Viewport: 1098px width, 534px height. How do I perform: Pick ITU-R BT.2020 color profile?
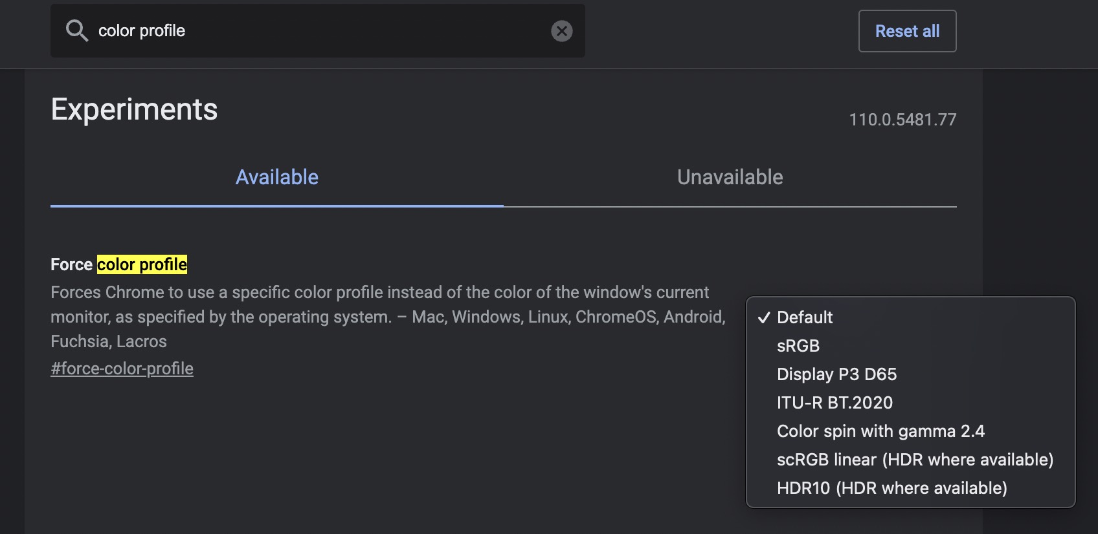pos(835,403)
